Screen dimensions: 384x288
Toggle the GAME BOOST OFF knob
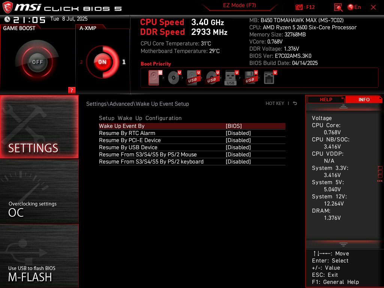37,62
